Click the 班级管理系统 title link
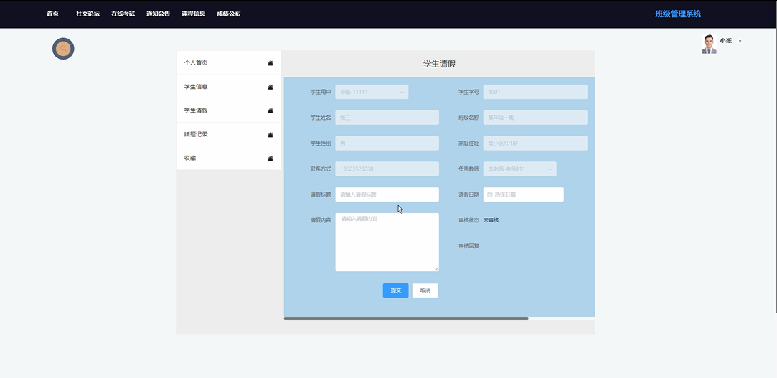Screen dimensions: 777x378 click(x=678, y=14)
